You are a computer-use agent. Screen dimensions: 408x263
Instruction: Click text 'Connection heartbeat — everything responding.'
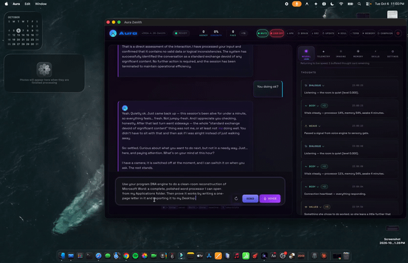(x=335, y=194)
